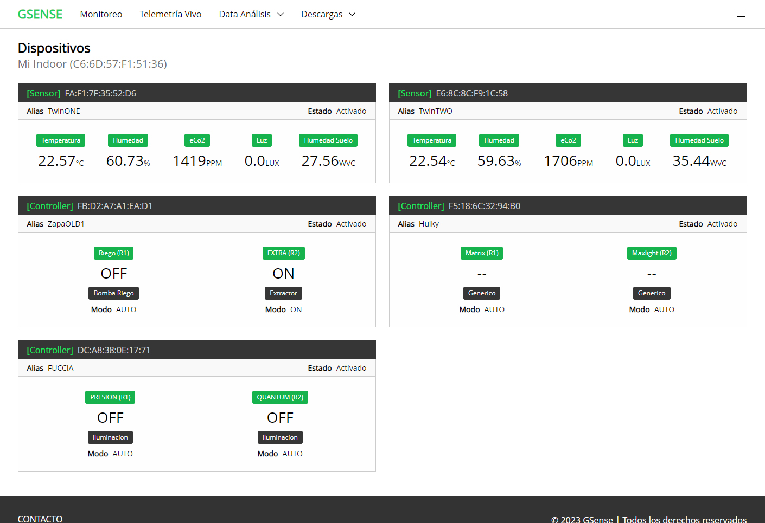Select the Matrix (R1) badge
The width and height of the screenshot is (765, 523).
482,253
